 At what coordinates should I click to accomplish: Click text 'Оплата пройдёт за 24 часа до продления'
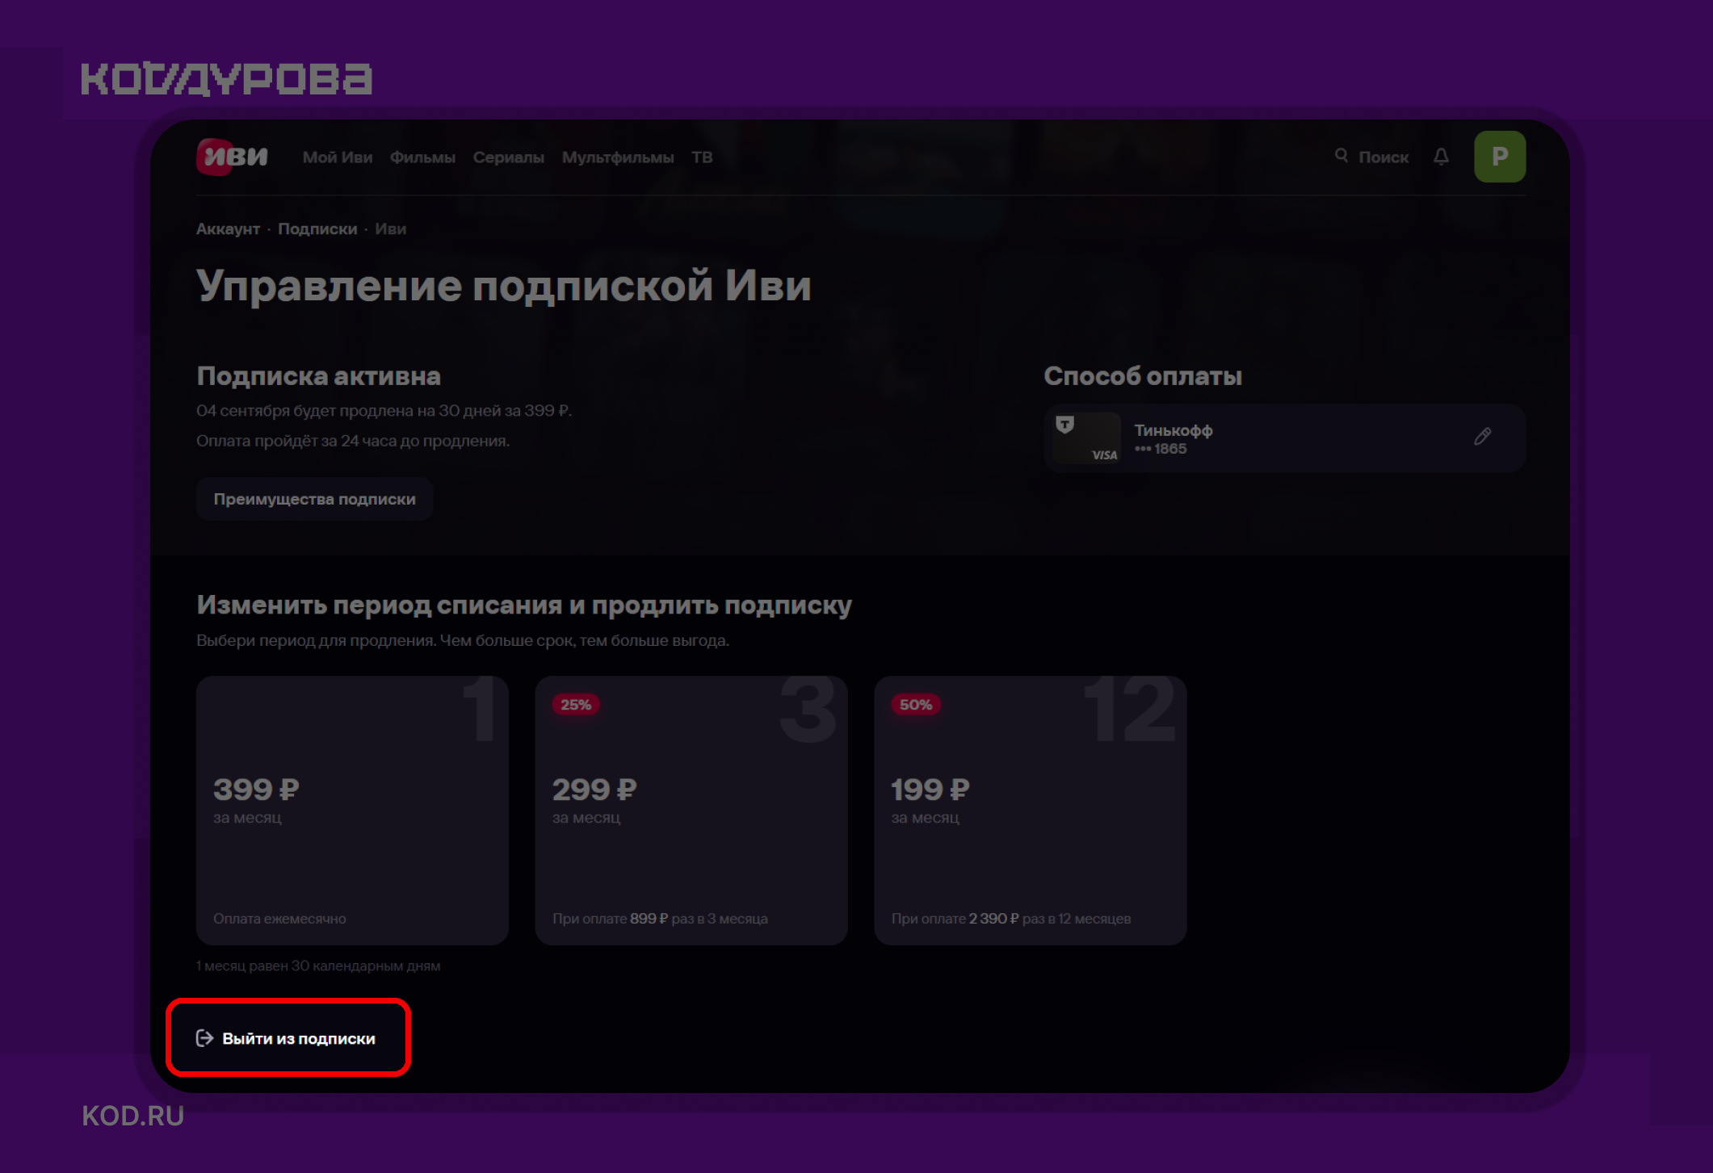tap(353, 441)
